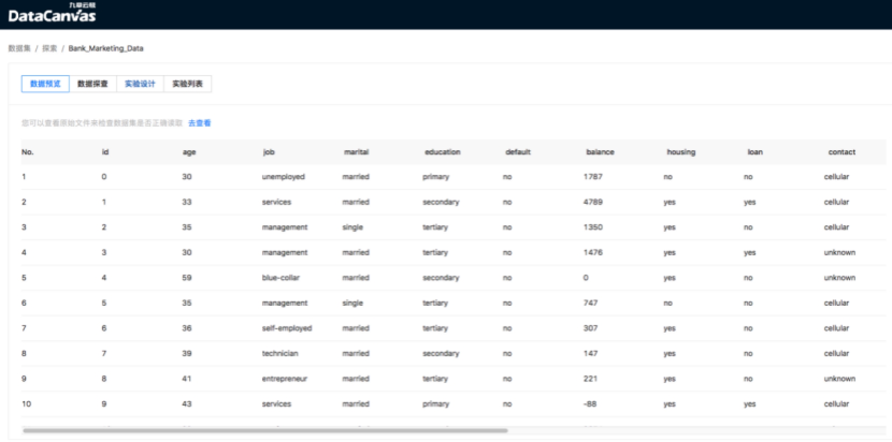Image resolution: width=892 pixels, height=442 pixels.
Task: Select balance value 1476
Action: point(593,253)
